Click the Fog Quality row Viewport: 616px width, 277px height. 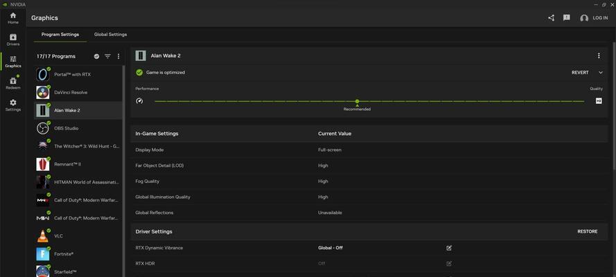coord(369,181)
